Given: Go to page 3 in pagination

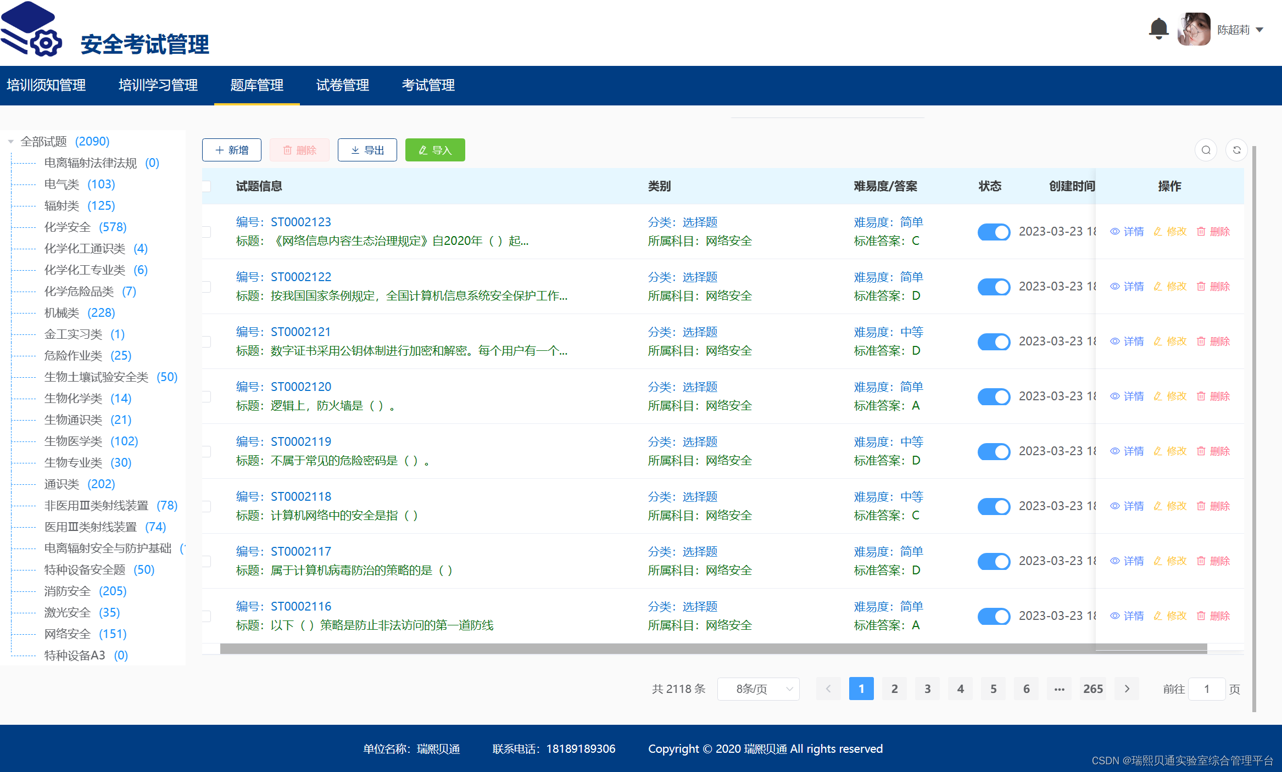Looking at the screenshot, I should 927,689.
